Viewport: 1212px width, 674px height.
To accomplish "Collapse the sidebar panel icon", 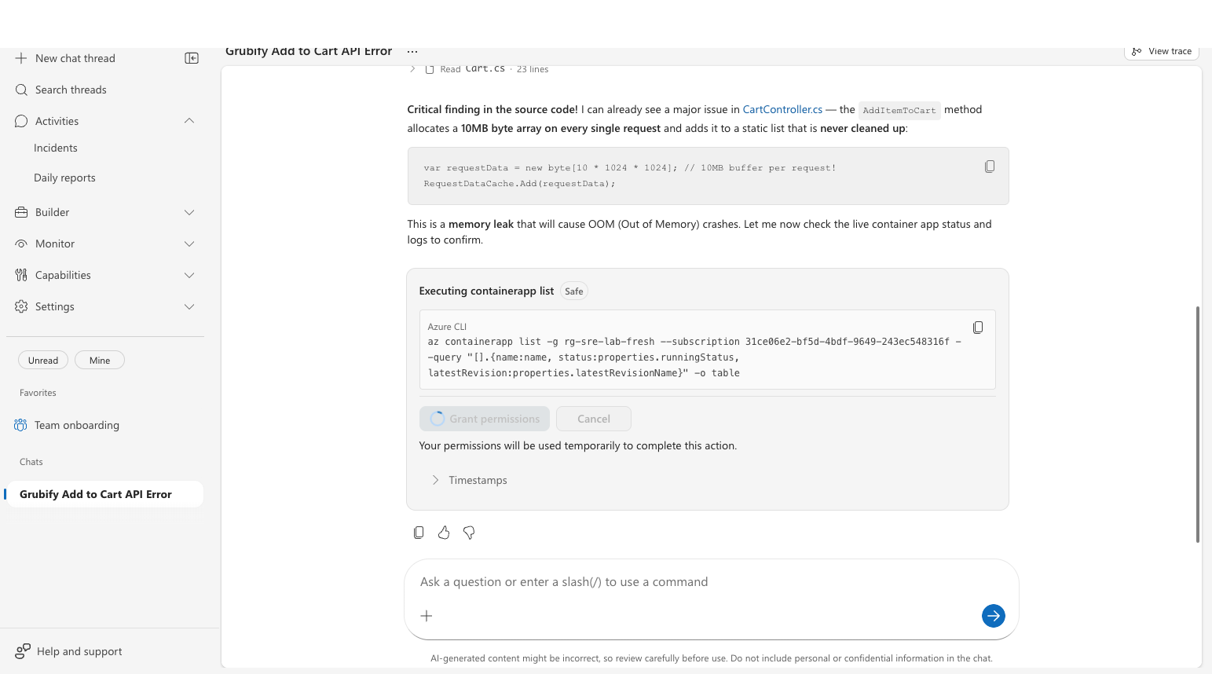I will (192, 58).
